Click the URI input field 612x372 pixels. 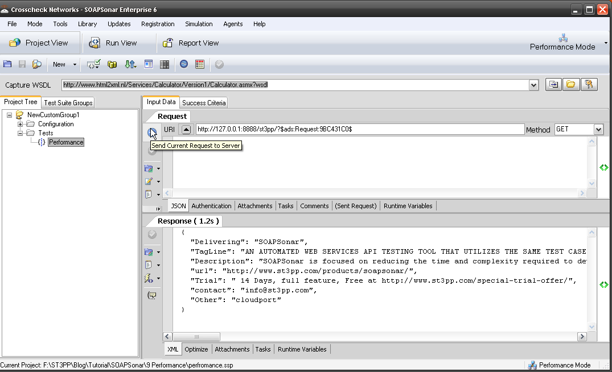tap(359, 129)
